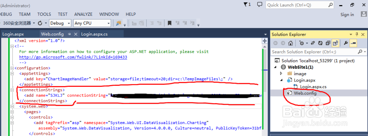
Task: Collapse the pages element outline
Action: point(12,112)
